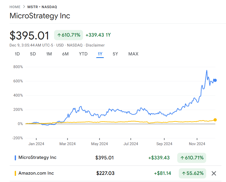Switch chart to YTD view
Screen dimensions: 226x182
pos(83,54)
